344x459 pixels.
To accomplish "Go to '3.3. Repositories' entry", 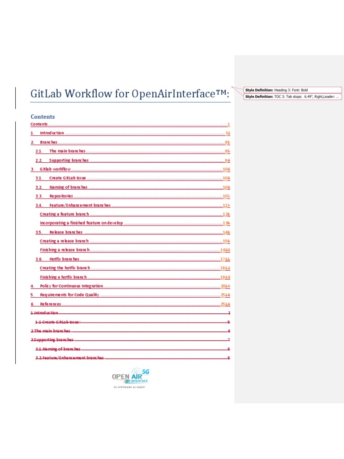I will (133, 196).
